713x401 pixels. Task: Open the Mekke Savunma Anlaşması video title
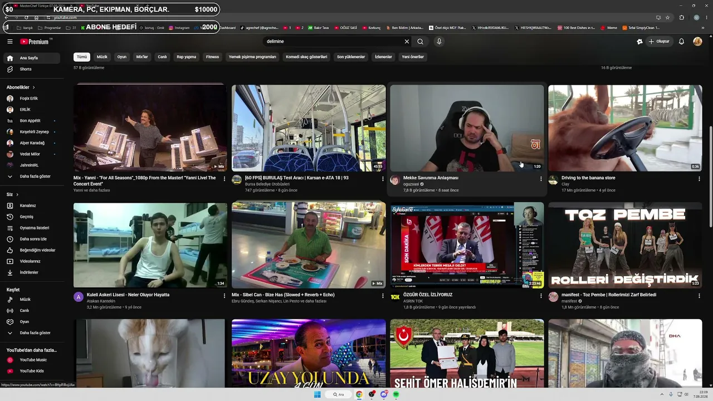click(431, 178)
